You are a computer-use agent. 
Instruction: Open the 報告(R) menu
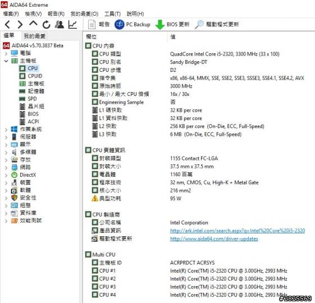pyautogui.click(x=56, y=14)
